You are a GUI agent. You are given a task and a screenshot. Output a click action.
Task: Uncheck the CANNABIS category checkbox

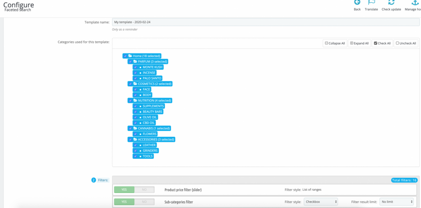tap(130, 128)
